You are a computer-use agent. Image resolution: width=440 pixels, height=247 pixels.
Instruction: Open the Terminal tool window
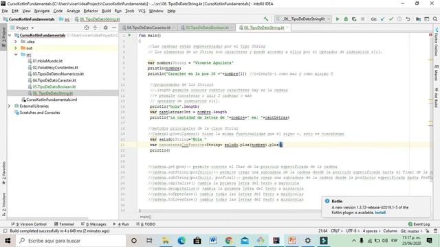click(x=64, y=224)
